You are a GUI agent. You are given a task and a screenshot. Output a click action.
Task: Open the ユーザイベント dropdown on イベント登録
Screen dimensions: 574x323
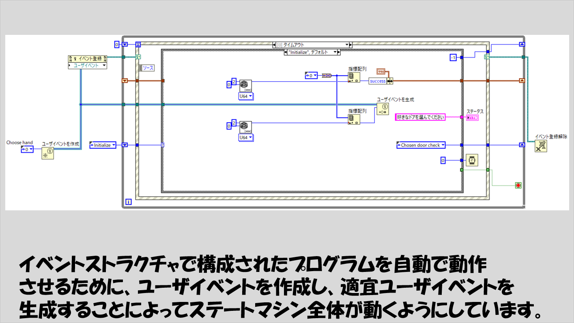[88, 65]
